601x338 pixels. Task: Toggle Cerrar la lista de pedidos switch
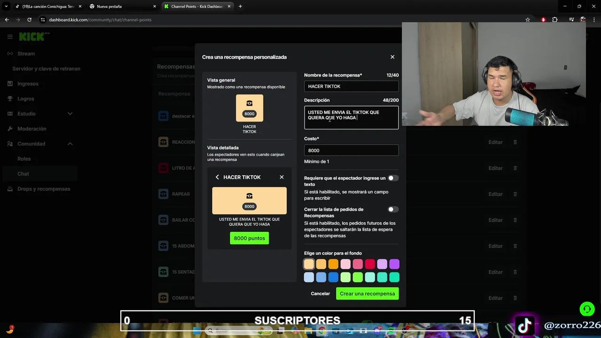393,209
